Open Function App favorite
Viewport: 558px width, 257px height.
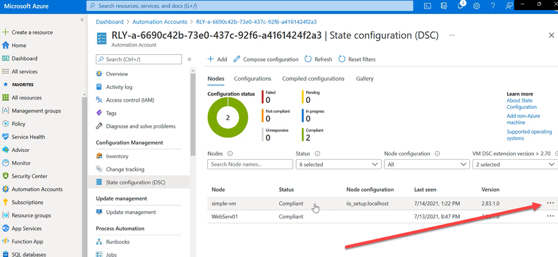(x=27, y=242)
